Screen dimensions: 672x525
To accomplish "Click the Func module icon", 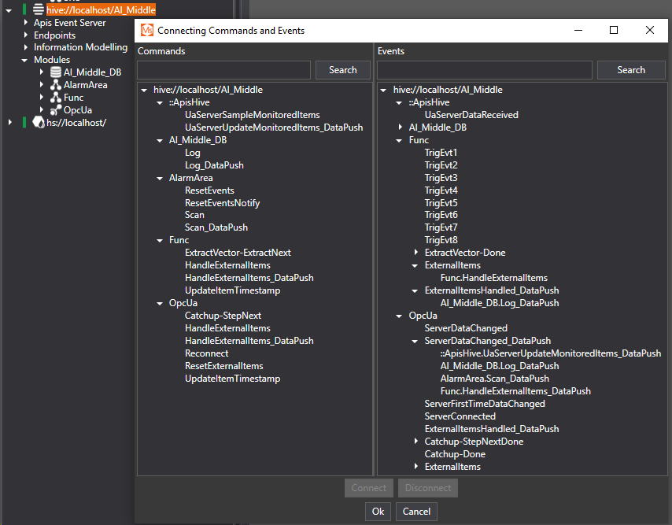I will point(56,98).
